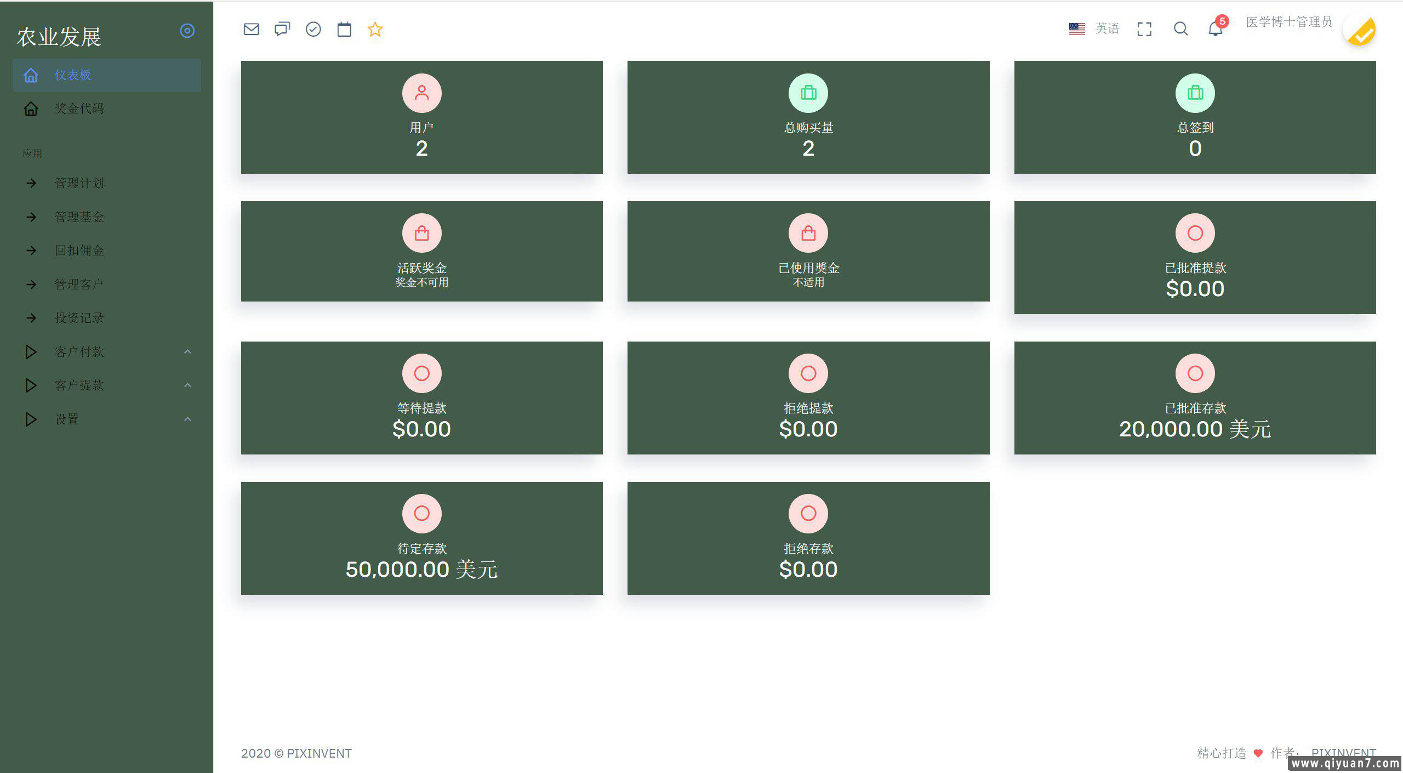Enter fullscreen with the expand icon

tap(1144, 29)
